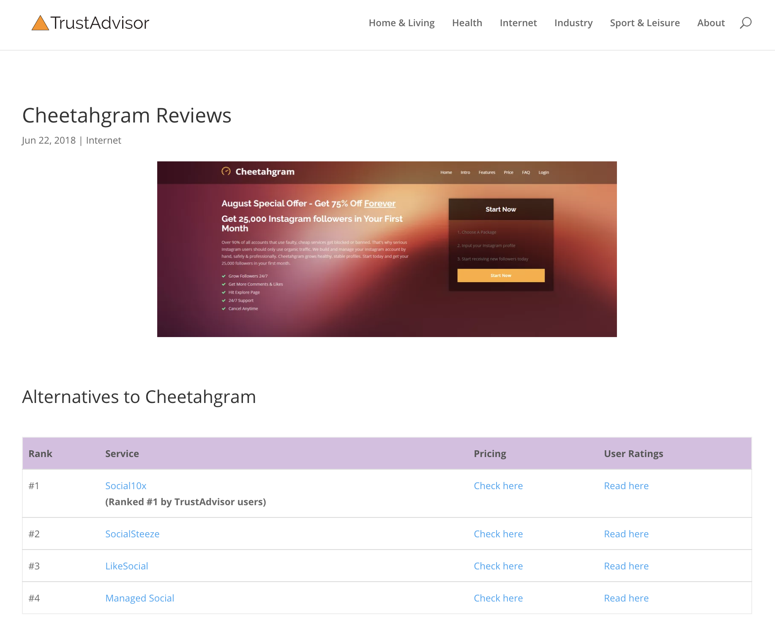Open the Health menu item

pos(467,23)
